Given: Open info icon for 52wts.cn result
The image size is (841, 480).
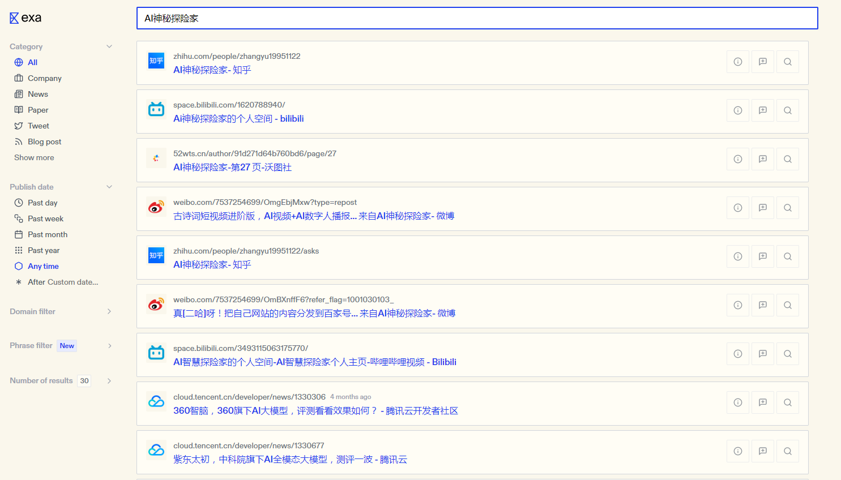Looking at the screenshot, I should (738, 159).
